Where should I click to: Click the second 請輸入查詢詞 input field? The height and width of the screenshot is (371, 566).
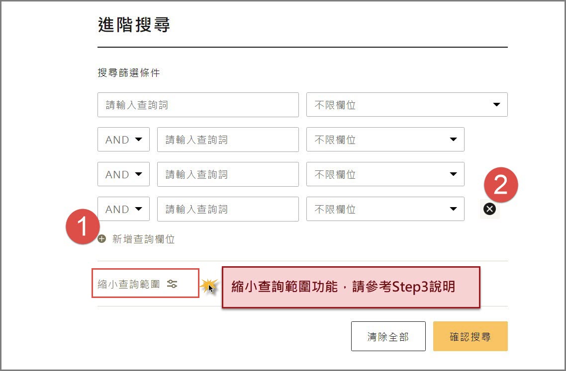click(228, 140)
